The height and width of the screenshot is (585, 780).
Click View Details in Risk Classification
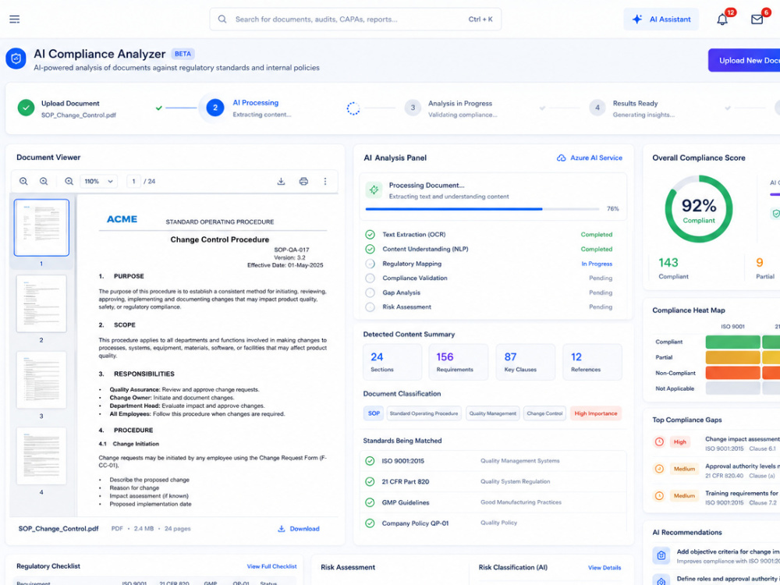pyautogui.click(x=604, y=568)
